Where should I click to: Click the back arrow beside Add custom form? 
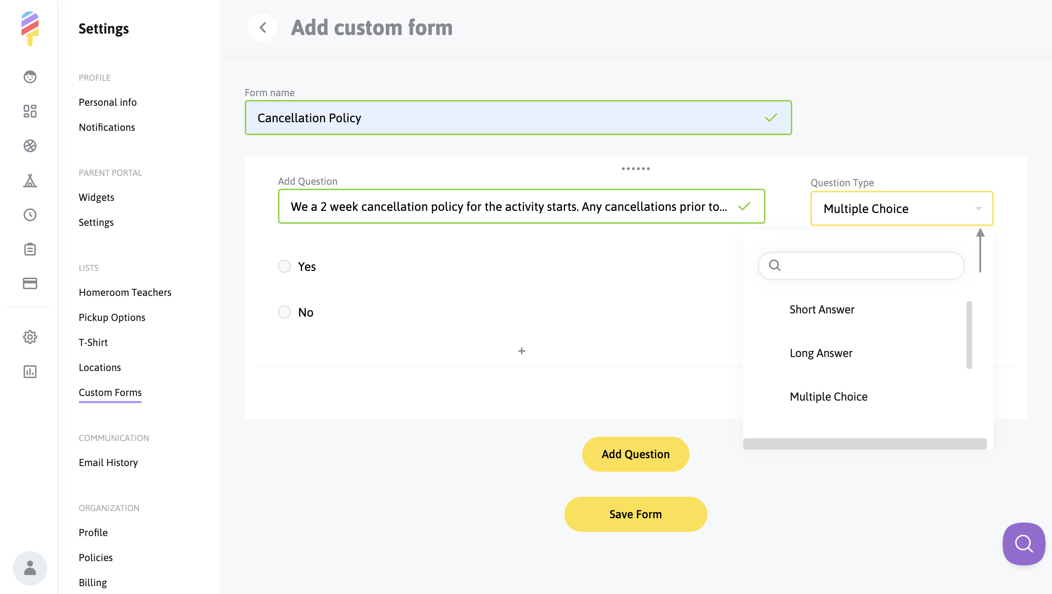[263, 28]
